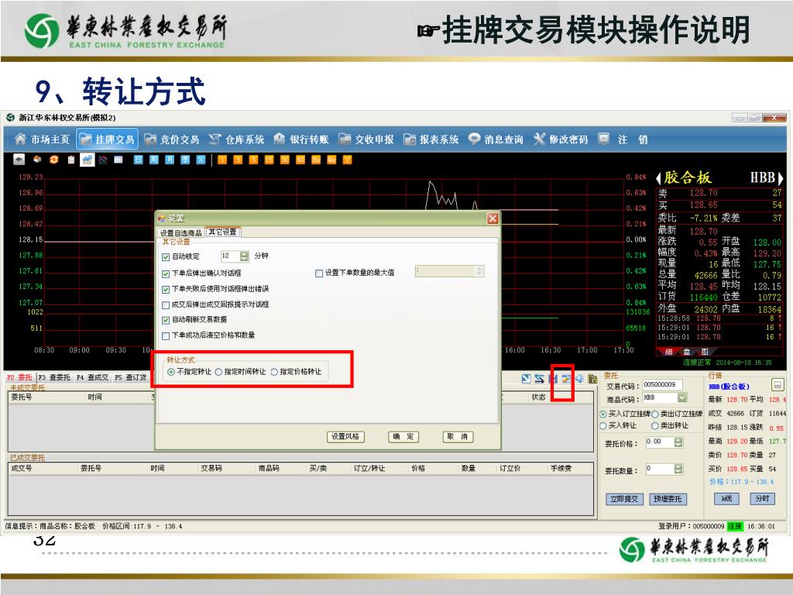
Task: Switch chart to daily (日) period
Action: click(138, 160)
